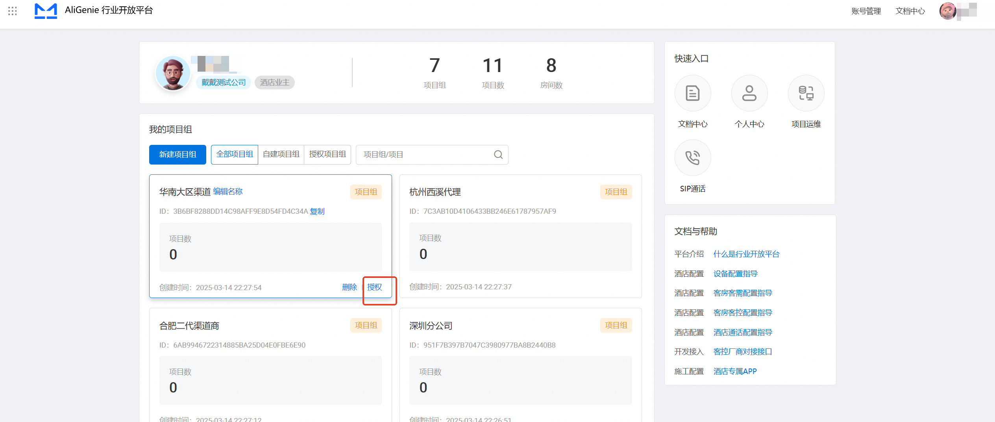
Task: Click the 我的项目组 section heading
Action: 170,130
